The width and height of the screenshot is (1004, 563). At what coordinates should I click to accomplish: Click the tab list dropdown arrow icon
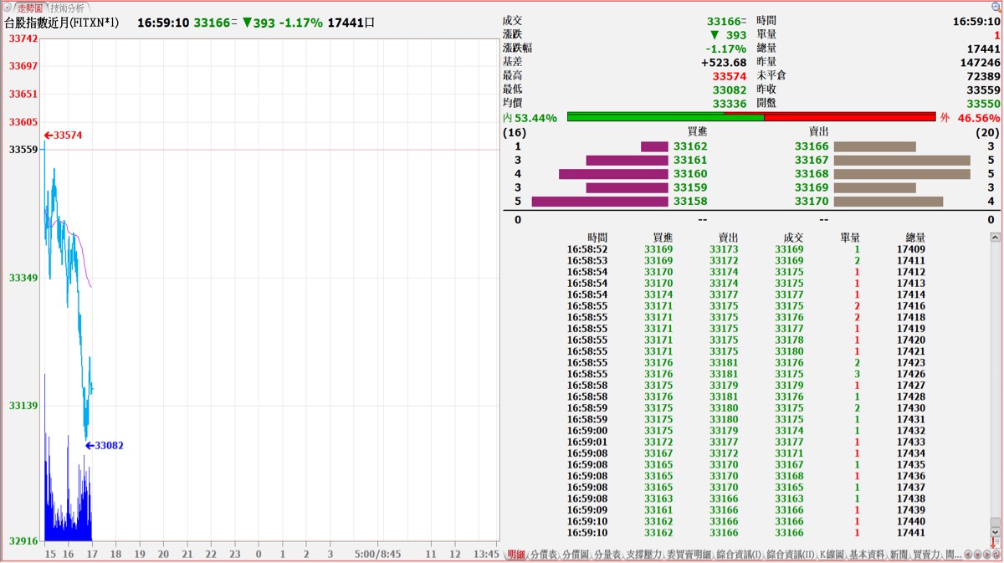tap(977, 555)
